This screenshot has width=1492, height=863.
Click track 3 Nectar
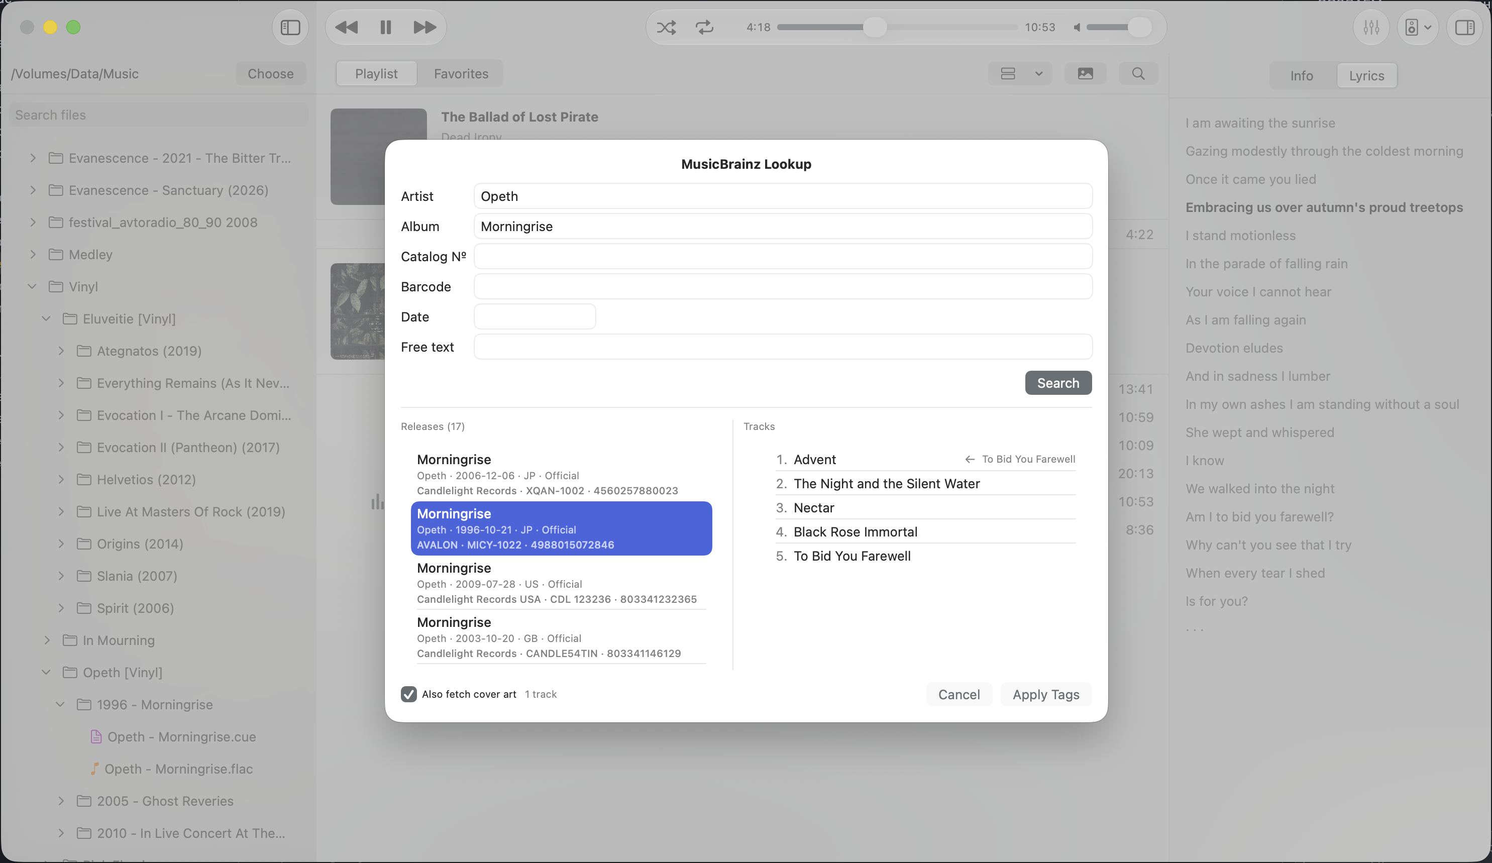coord(925,508)
